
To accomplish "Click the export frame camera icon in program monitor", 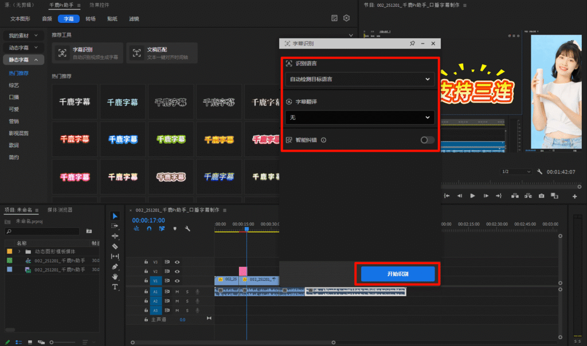I will 542,196.
